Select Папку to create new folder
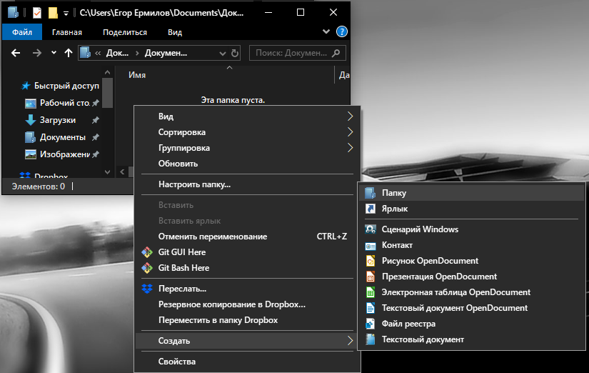This screenshot has height=373, width=589. pos(393,193)
